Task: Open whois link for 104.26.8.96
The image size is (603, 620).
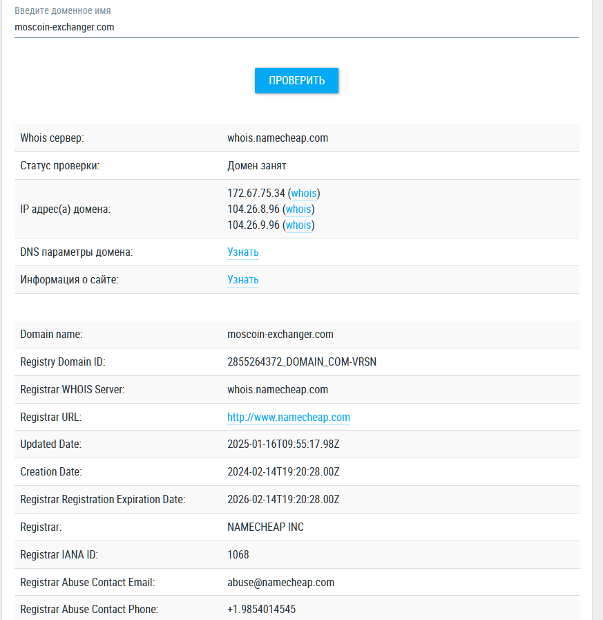Action: pos(298,209)
